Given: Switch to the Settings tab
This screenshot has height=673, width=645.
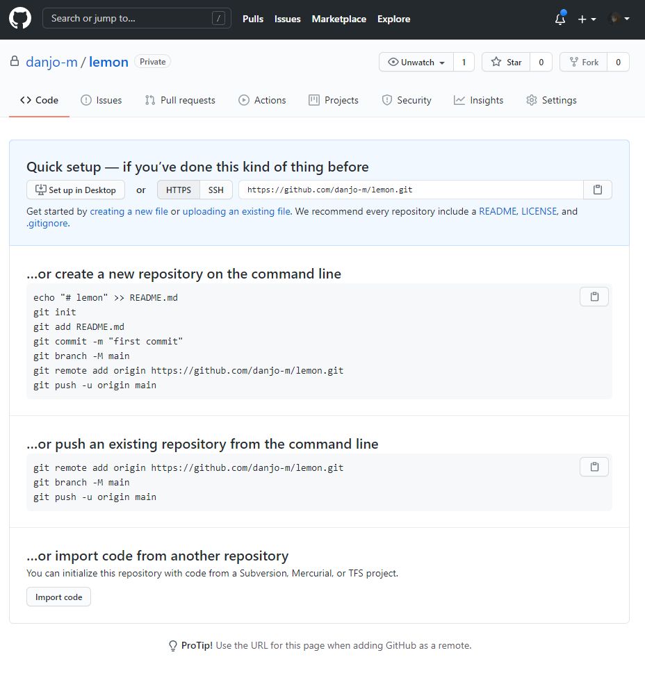Looking at the screenshot, I should (551, 100).
